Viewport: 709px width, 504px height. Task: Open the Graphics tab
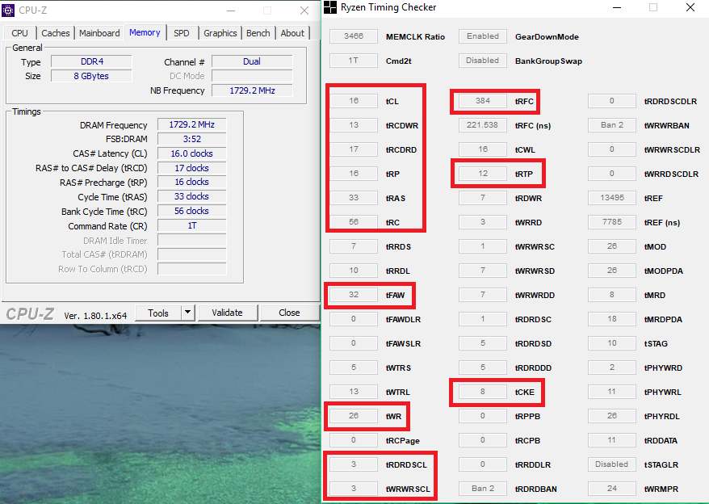[220, 33]
